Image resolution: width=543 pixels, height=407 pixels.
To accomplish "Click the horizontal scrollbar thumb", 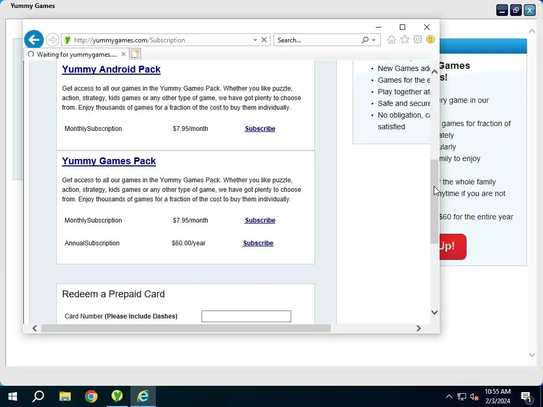I will pos(186,328).
